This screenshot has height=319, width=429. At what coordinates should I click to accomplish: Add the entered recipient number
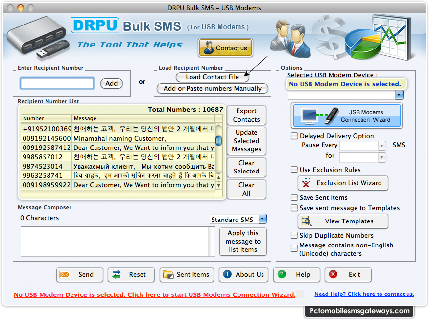point(112,83)
